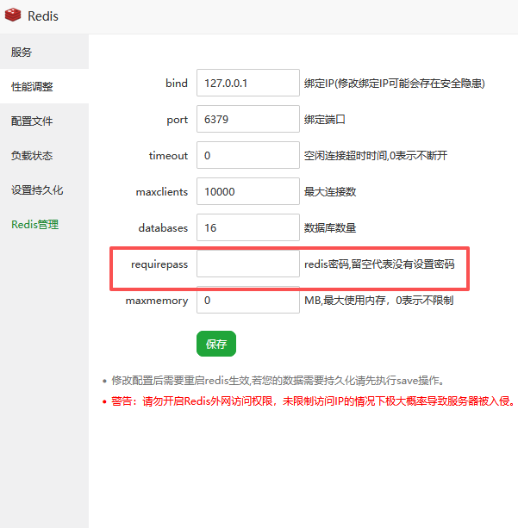Open the 配置文件 tab
518x528 pixels.
(44, 121)
